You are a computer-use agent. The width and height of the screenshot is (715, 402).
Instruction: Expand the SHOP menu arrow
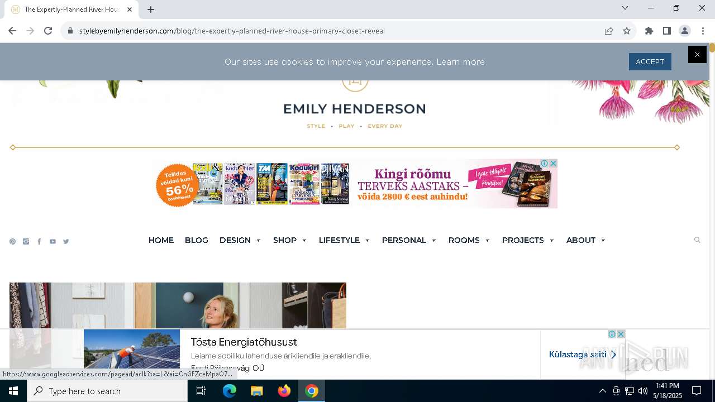click(x=304, y=241)
